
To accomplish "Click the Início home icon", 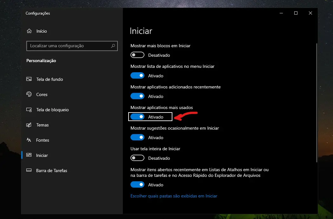I will [x=29, y=31].
